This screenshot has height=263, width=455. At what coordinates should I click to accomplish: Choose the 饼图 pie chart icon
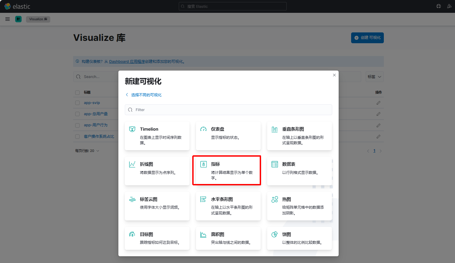tap(275, 235)
